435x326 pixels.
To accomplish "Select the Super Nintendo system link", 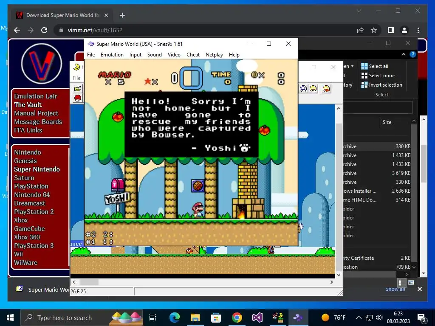I will coord(37,169).
